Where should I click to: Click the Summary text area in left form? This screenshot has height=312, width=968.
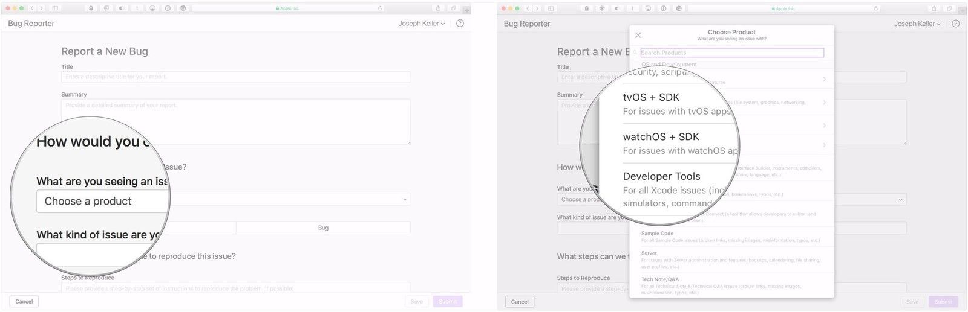[x=235, y=122]
